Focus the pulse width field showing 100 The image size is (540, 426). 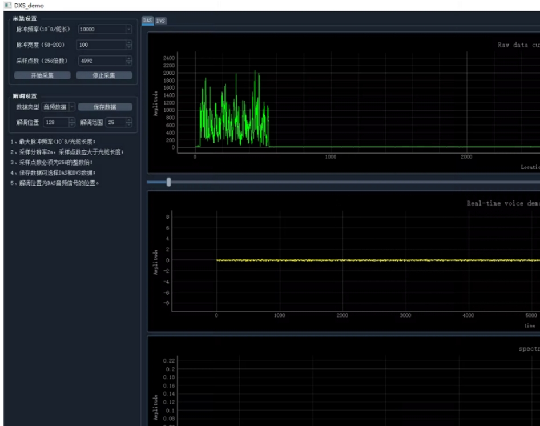click(x=100, y=45)
